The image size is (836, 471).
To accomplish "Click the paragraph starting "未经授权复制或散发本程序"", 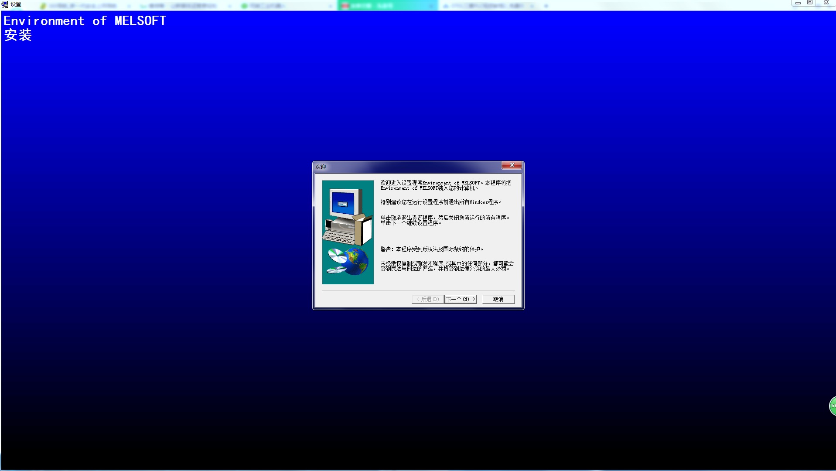I will 447,266.
